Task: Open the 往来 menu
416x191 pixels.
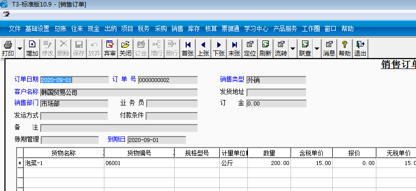Action: (77, 29)
